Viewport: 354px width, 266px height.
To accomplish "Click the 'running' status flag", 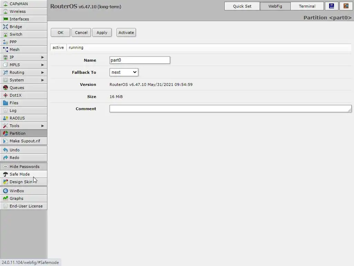I will pos(76,47).
